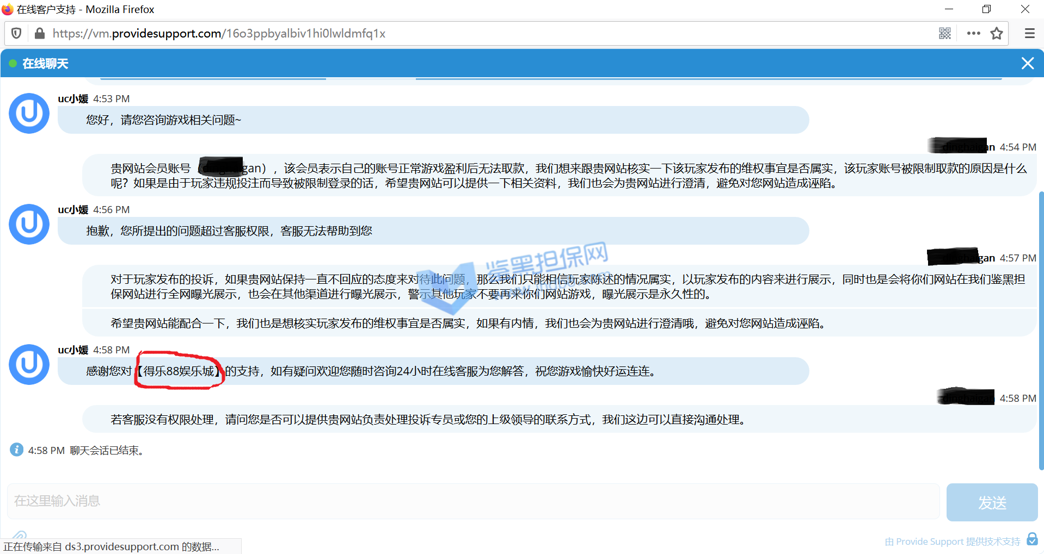1044x554 pixels.
Task: Click the paperclip attachment icon
Action: 19,536
